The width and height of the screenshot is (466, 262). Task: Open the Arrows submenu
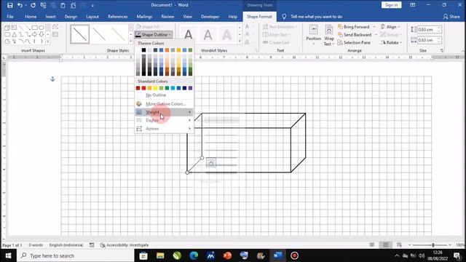tap(164, 129)
